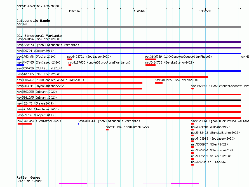The width and height of the screenshot is (249, 187).
Task: Open the nsv462445 (Itsara2009) label
Action: click(x=35, y=103)
